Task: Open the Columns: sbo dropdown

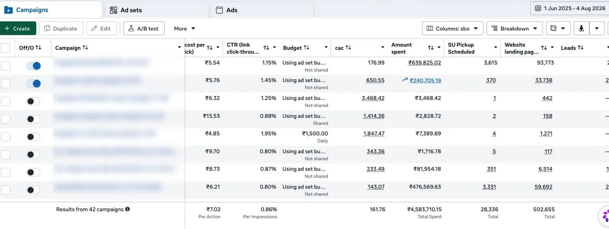Action: [x=453, y=29]
